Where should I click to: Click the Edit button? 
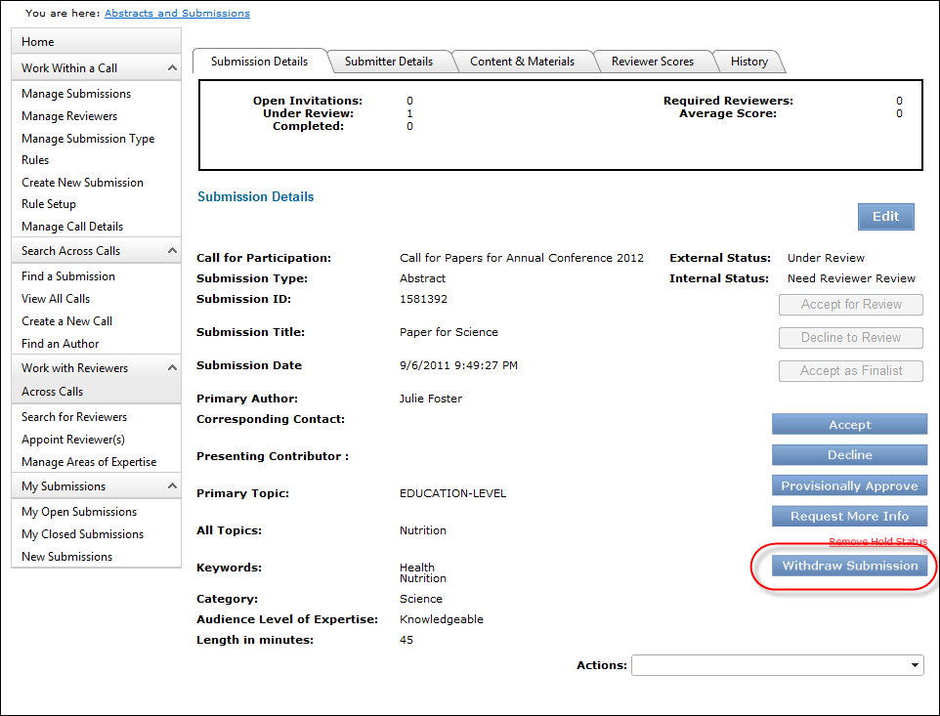tap(885, 216)
